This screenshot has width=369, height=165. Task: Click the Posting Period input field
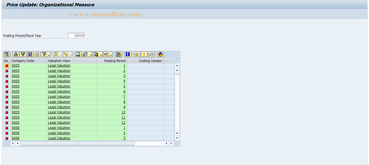pos(71,36)
